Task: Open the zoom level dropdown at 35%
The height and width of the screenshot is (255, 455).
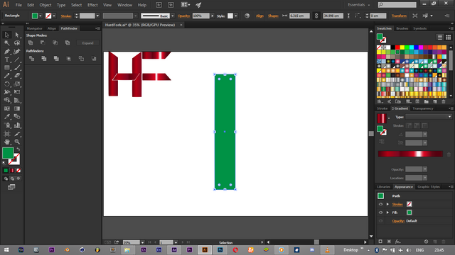Action: 142,242
